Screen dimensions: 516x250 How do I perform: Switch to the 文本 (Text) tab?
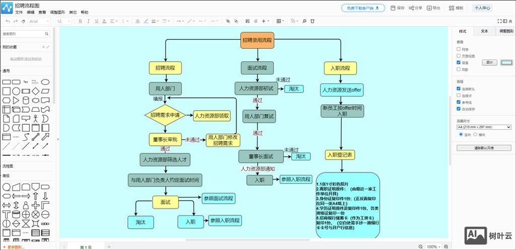484,31
